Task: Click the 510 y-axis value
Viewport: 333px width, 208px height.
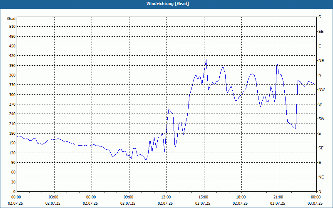Action: click(12, 27)
